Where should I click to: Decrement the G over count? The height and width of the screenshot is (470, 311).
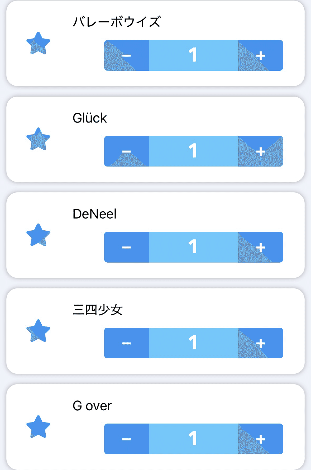[x=127, y=439]
